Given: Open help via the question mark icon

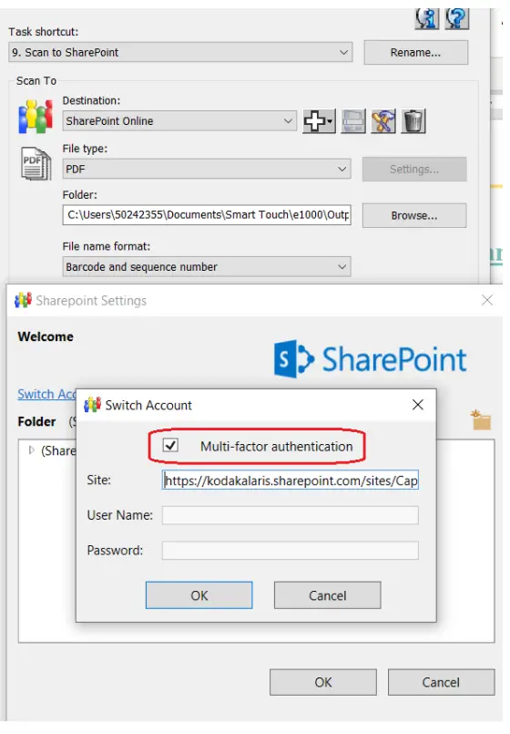Looking at the screenshot, I should [x=456, y=19].
